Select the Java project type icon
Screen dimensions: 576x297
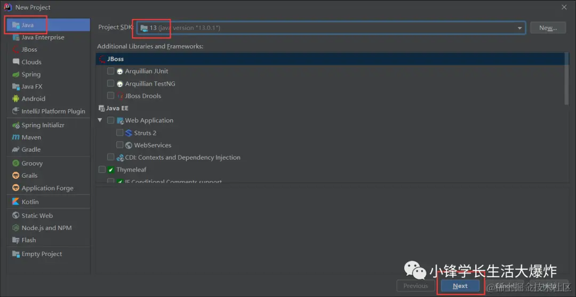pos(16,25)
